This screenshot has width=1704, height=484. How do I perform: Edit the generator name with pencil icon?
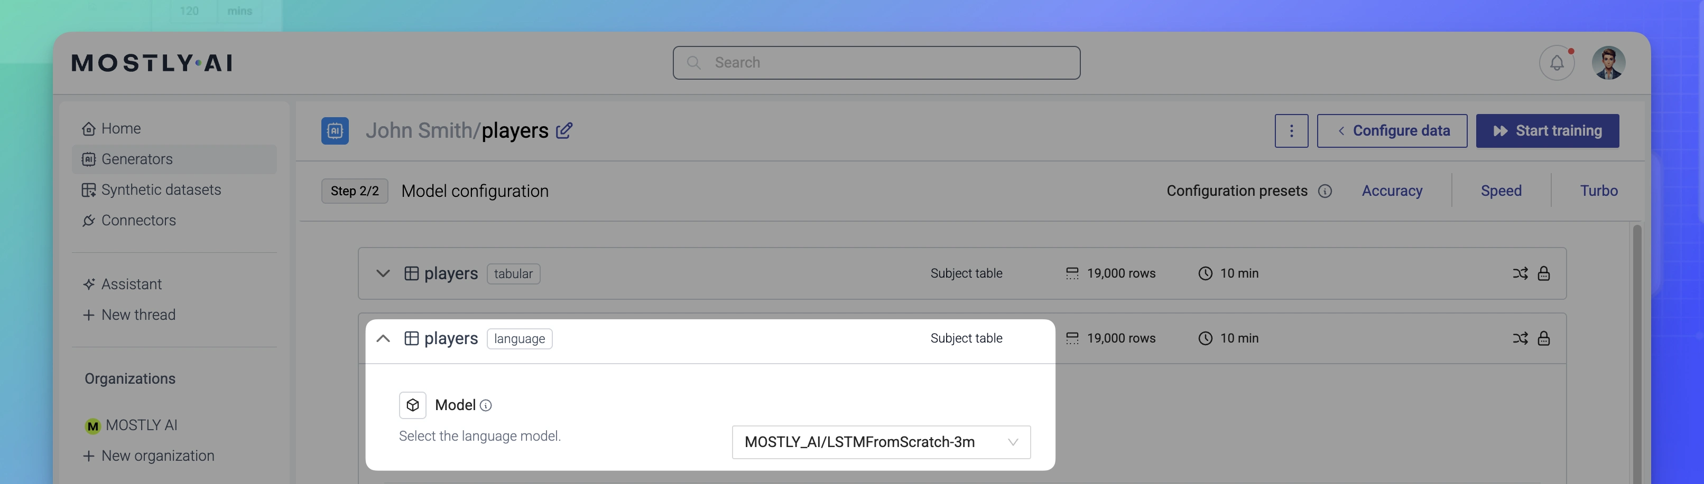564,131
